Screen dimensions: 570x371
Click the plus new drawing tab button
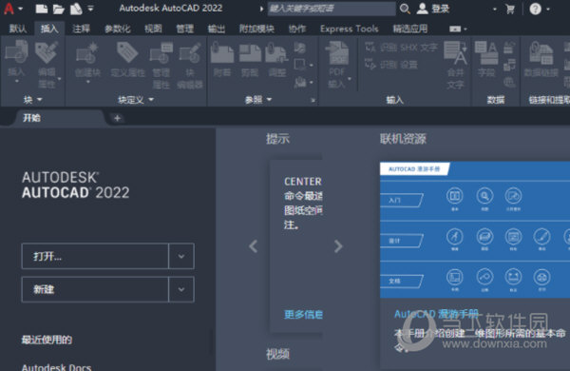117,118
